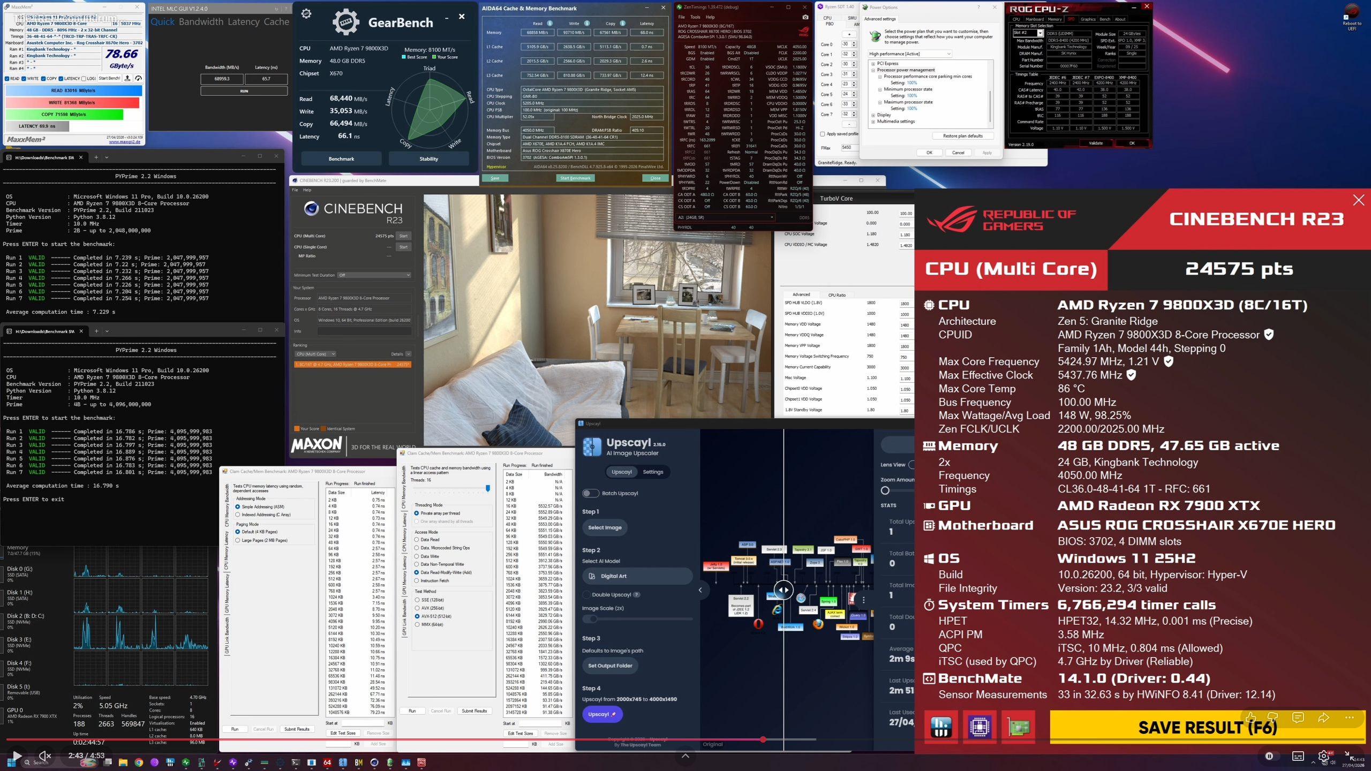Image resolution: width=1371 pixels, height=771 pixels.
Task: Take a ZenTimings screenshot with the camera icon
Action: 805,17
